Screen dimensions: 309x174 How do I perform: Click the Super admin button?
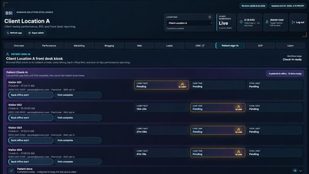(x=36, y=33)
